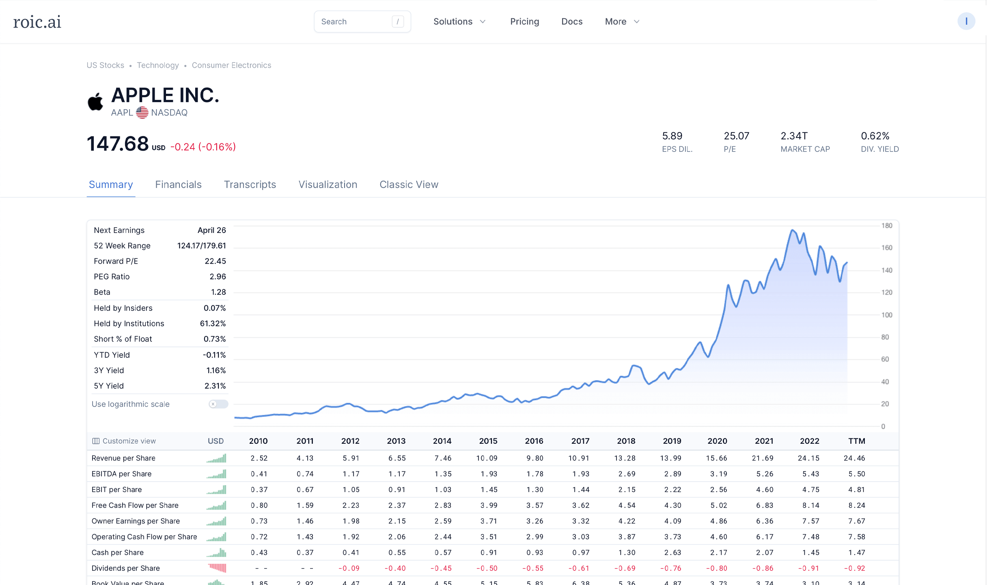The height and width of the screenshot is (585, 987).
Task: Click the roic.ai logo
Action: click(37, 22)
